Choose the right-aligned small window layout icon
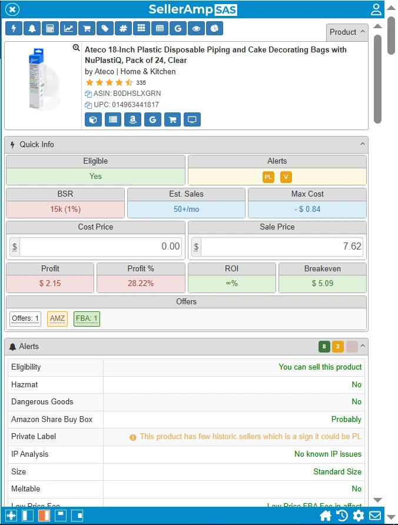The width and height of the screenshot is (398, 525). [x=77, y=516]
